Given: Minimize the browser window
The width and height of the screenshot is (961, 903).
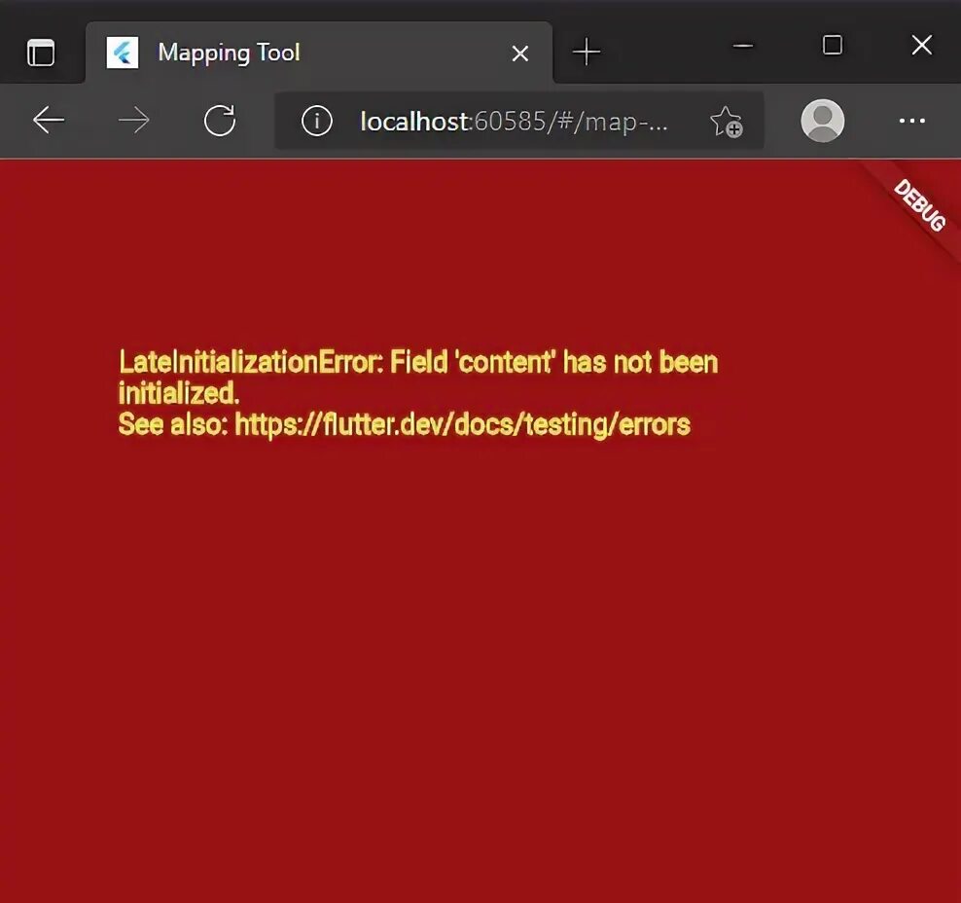Looking at the screenshot, I should 743,46.
